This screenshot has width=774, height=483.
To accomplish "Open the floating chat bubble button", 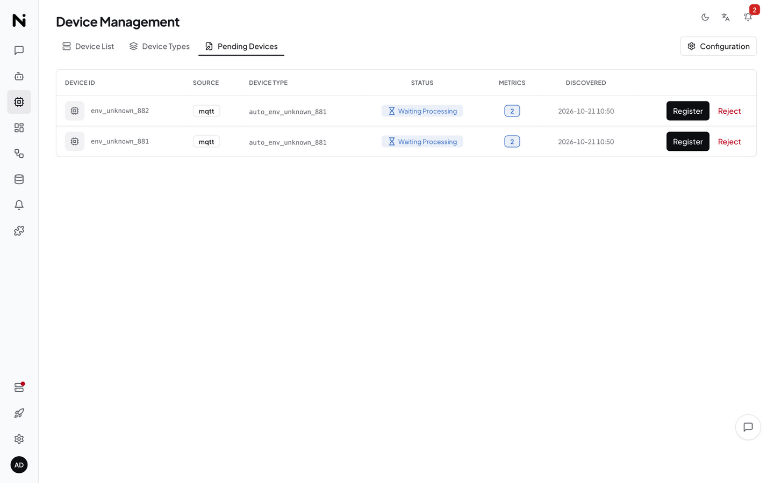I will coord(748,427).
